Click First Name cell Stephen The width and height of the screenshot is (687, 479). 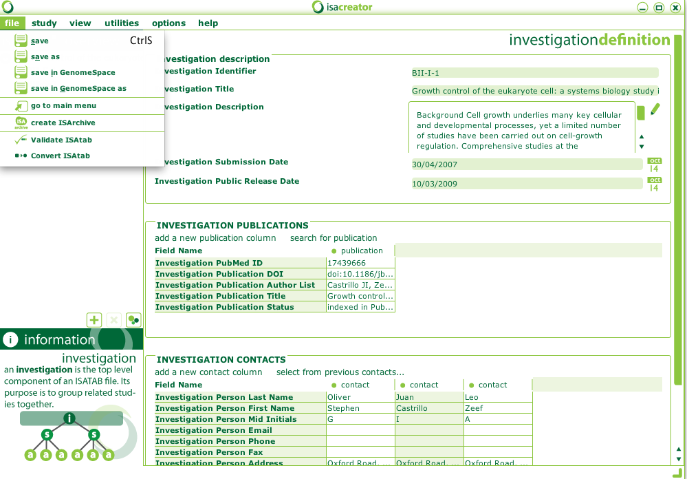[360, 408]
